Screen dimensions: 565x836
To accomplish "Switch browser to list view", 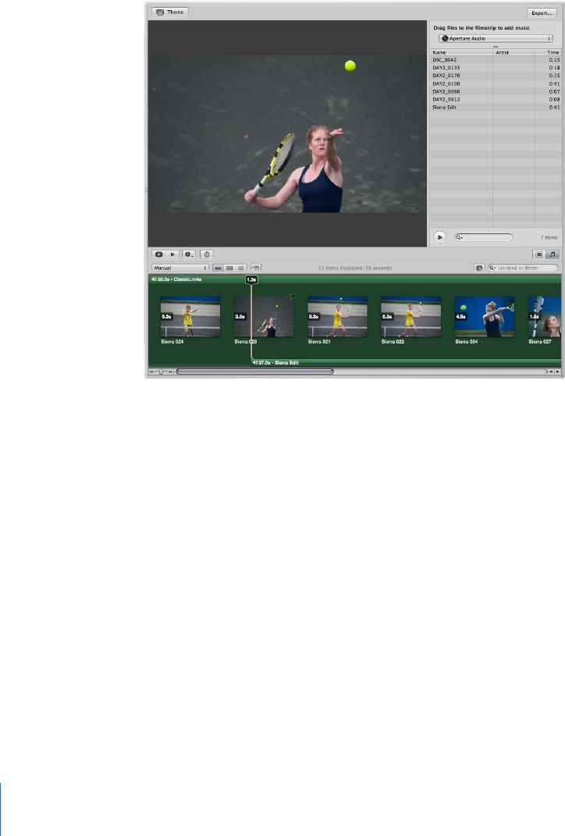I will pos(241,268).
